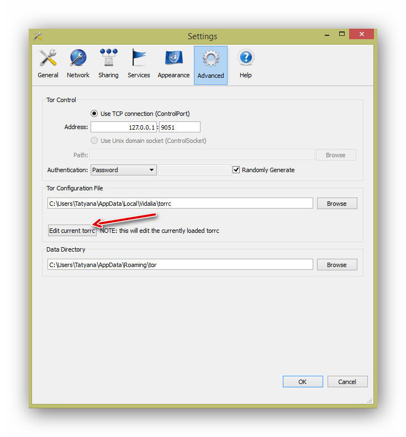Browse for Tor configuration file
Screen dimensions: 406x437
click(337, 204)
